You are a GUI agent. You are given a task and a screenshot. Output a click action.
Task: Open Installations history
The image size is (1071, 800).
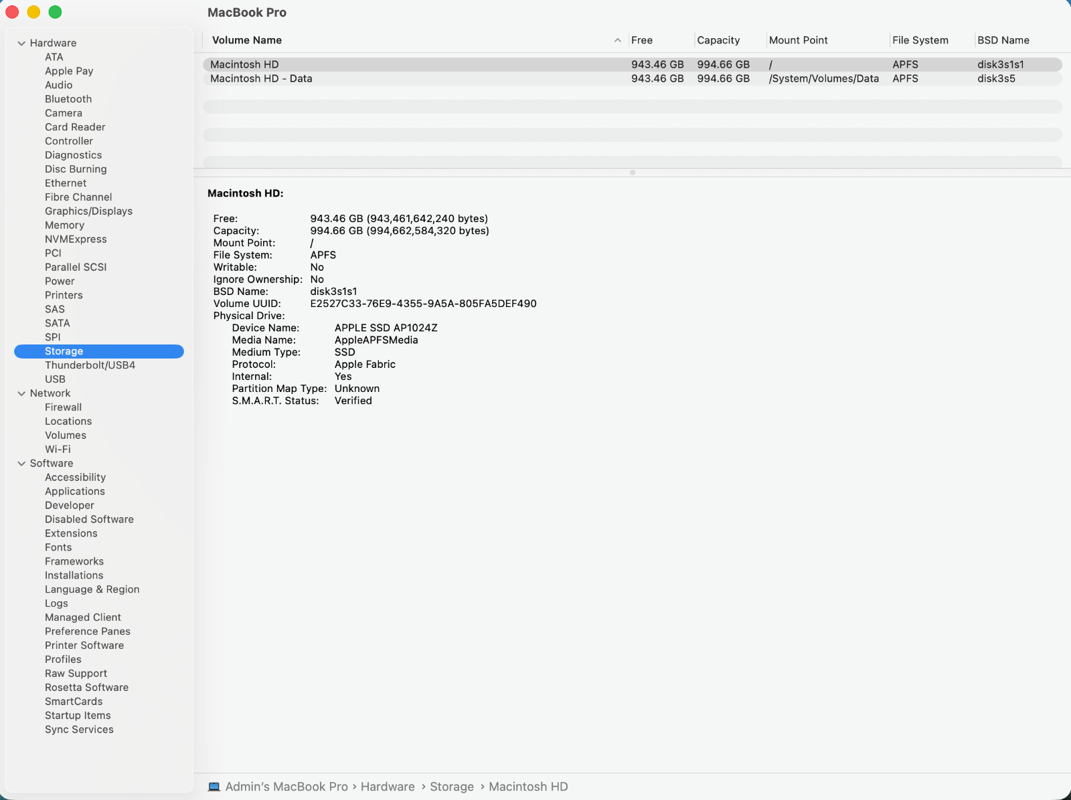click(74, 577)
